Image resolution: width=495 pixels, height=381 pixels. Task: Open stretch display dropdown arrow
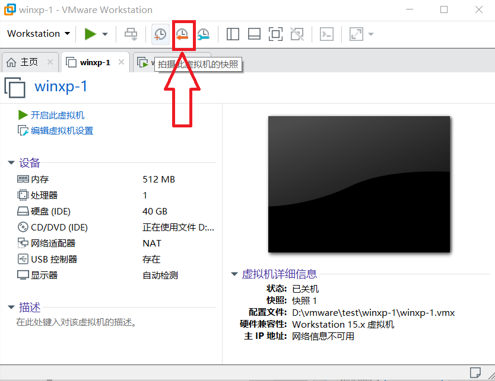(x=371, y=34)
